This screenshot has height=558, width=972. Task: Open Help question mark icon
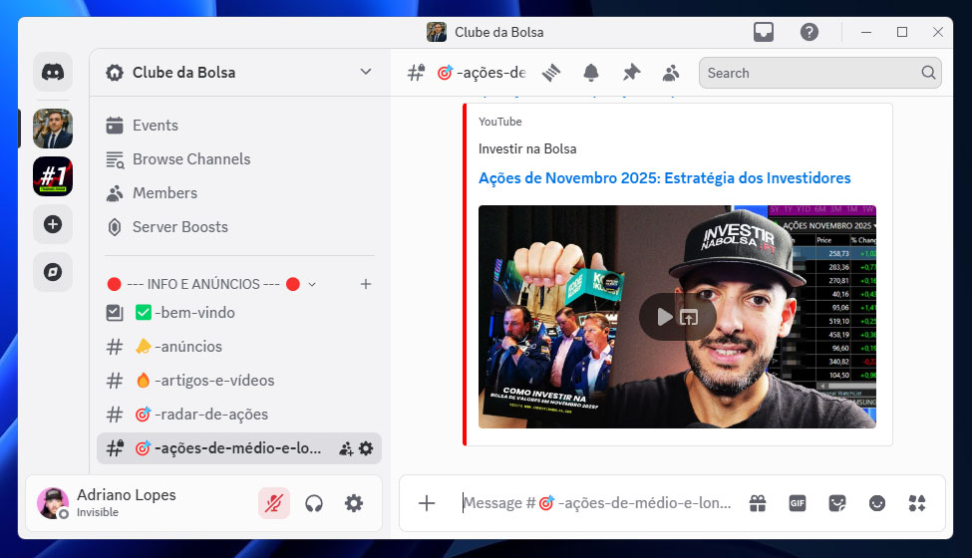tap(809, 32)
